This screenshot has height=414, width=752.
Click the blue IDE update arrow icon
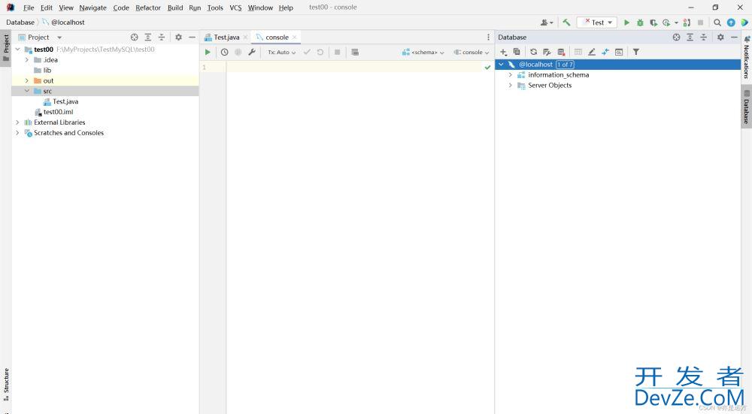coord(731,23)
